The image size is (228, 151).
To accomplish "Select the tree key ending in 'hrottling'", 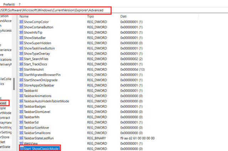I will point(6,127).
